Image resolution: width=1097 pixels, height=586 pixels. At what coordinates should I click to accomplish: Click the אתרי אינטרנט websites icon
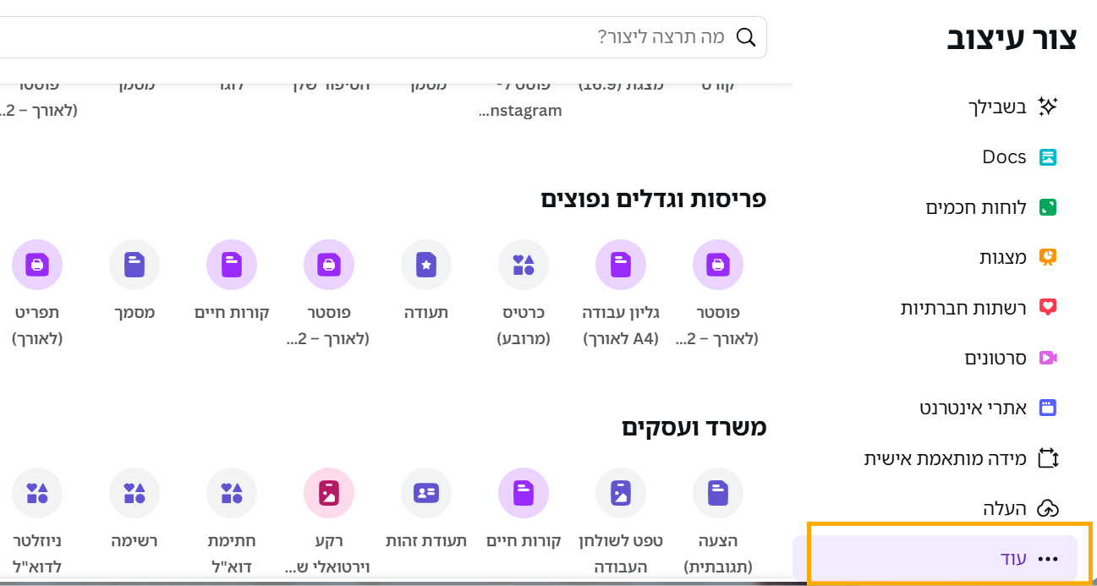click(1048, 408)
